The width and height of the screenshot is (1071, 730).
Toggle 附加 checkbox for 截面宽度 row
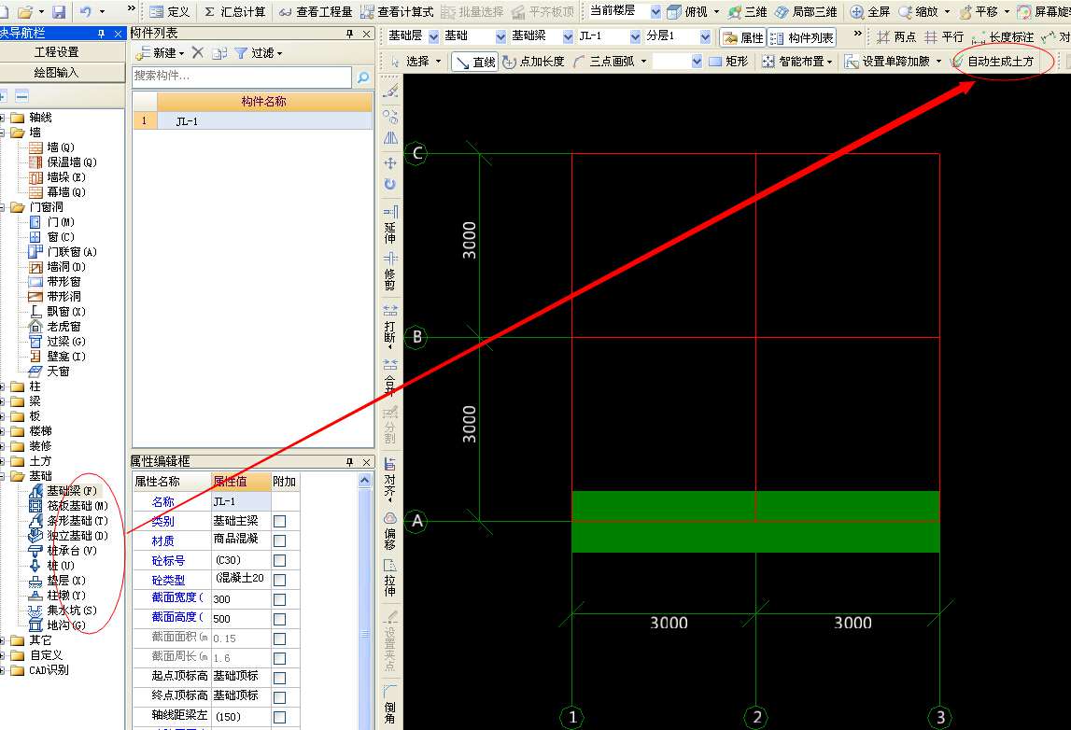click(x=279, y=599)
